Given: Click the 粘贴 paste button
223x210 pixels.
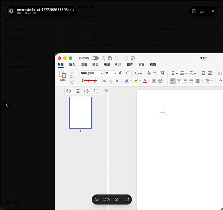Looking at the screenshot, I should [x=62, y=76].
